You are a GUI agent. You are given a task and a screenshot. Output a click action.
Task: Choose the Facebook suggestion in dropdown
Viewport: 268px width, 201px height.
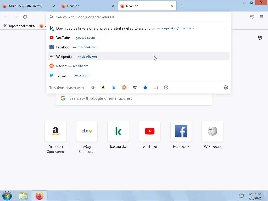click(139, 47)
